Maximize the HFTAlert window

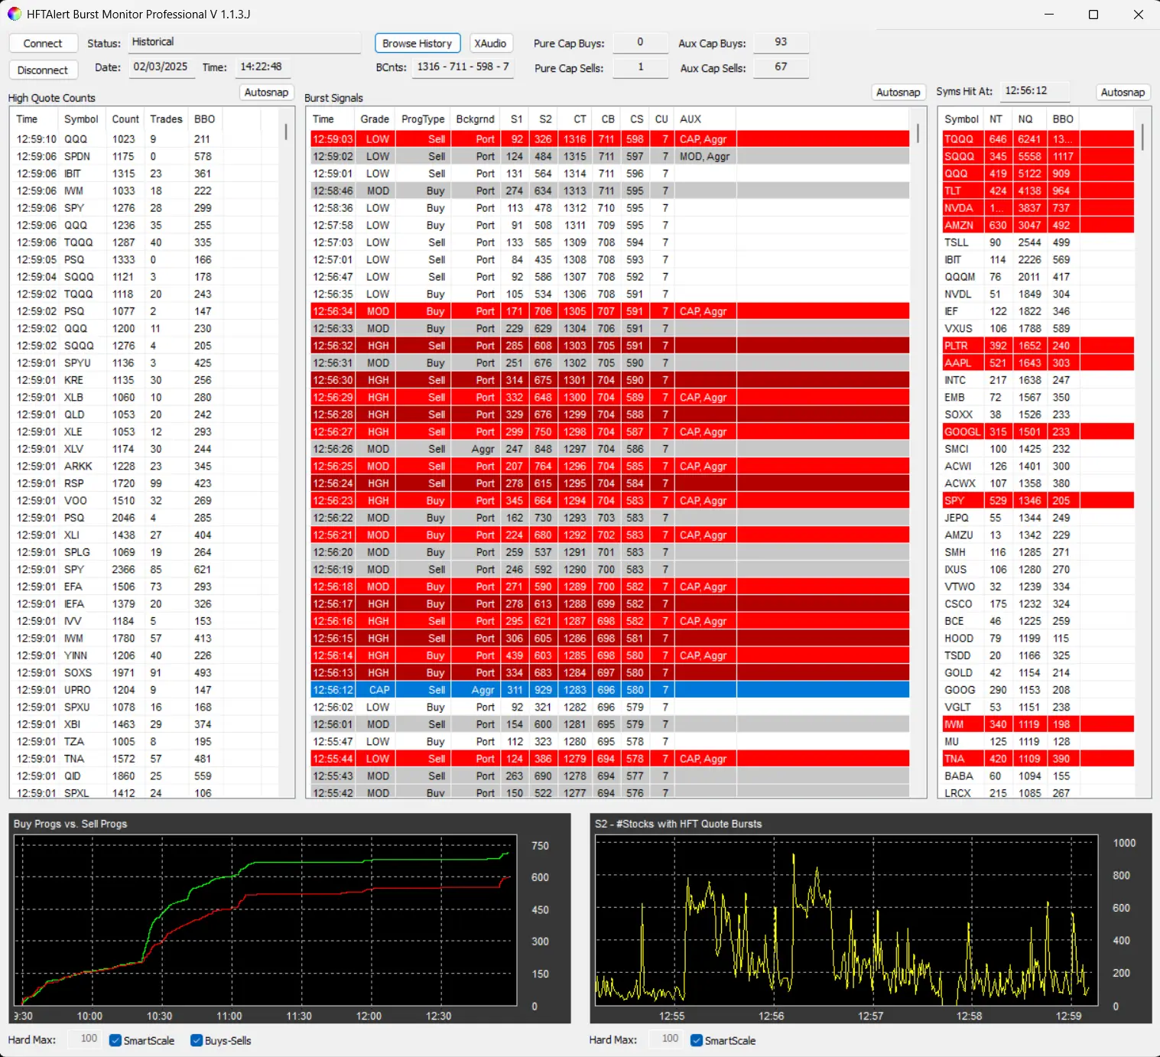click(x=1093, y=15)
